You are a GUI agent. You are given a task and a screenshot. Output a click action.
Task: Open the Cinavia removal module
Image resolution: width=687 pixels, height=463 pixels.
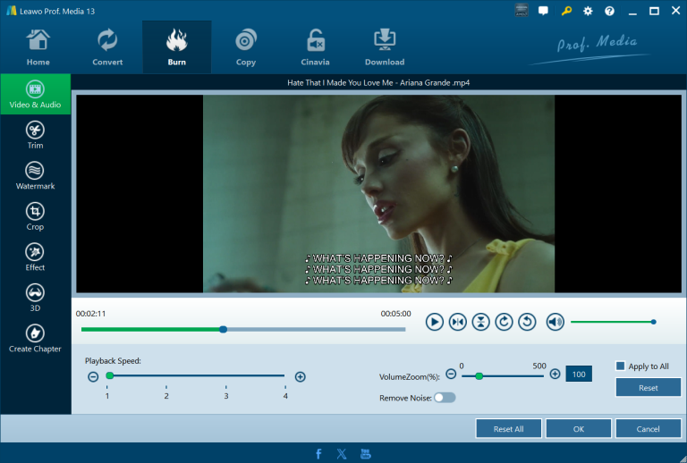[315, 47]
